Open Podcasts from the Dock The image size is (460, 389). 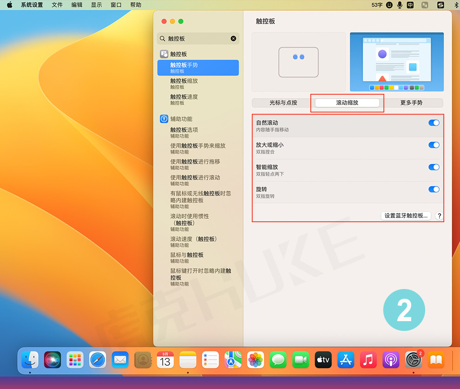click(391, 360)
